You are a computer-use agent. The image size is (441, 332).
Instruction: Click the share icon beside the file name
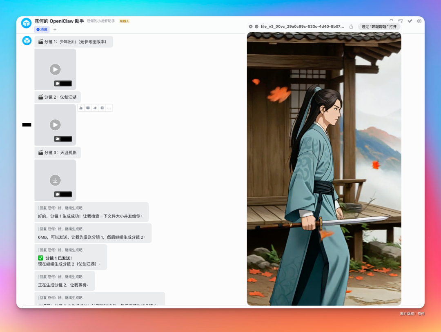point(351,26)
